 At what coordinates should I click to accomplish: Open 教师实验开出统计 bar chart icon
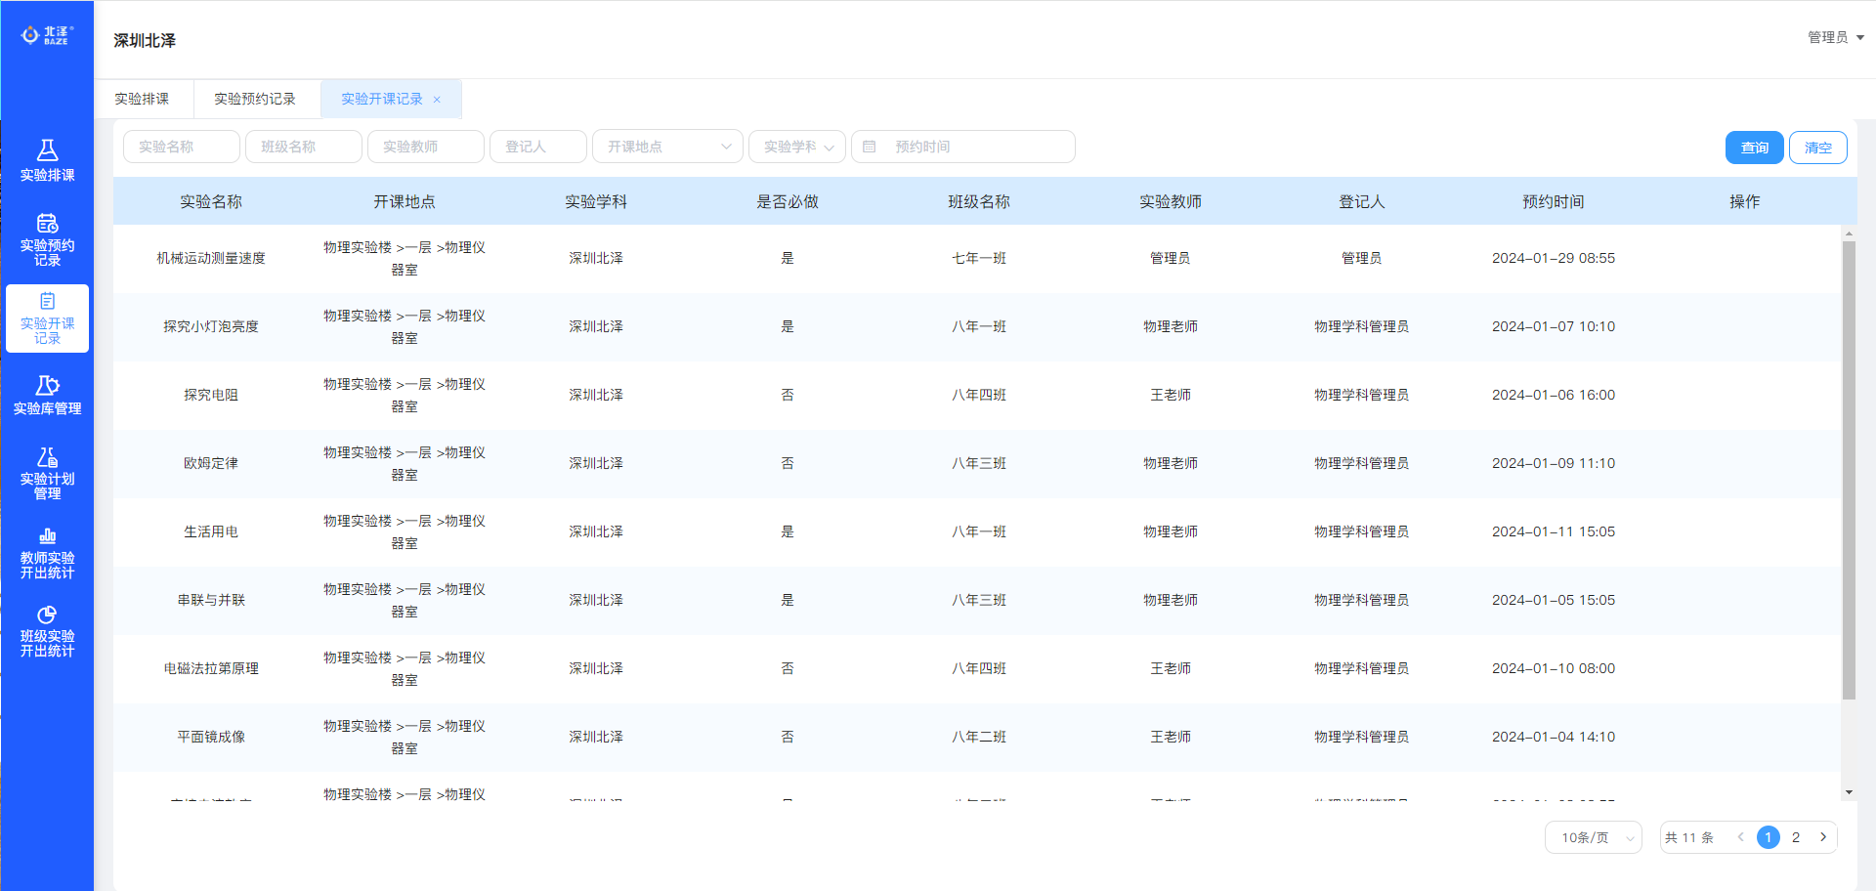pyautogui.click(x=47, y=536)
